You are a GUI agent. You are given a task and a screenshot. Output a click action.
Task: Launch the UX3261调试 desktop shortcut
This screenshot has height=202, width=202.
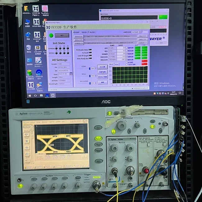(36, 23)
